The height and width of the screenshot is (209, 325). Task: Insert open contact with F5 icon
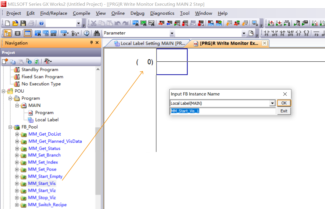[267, 33]
